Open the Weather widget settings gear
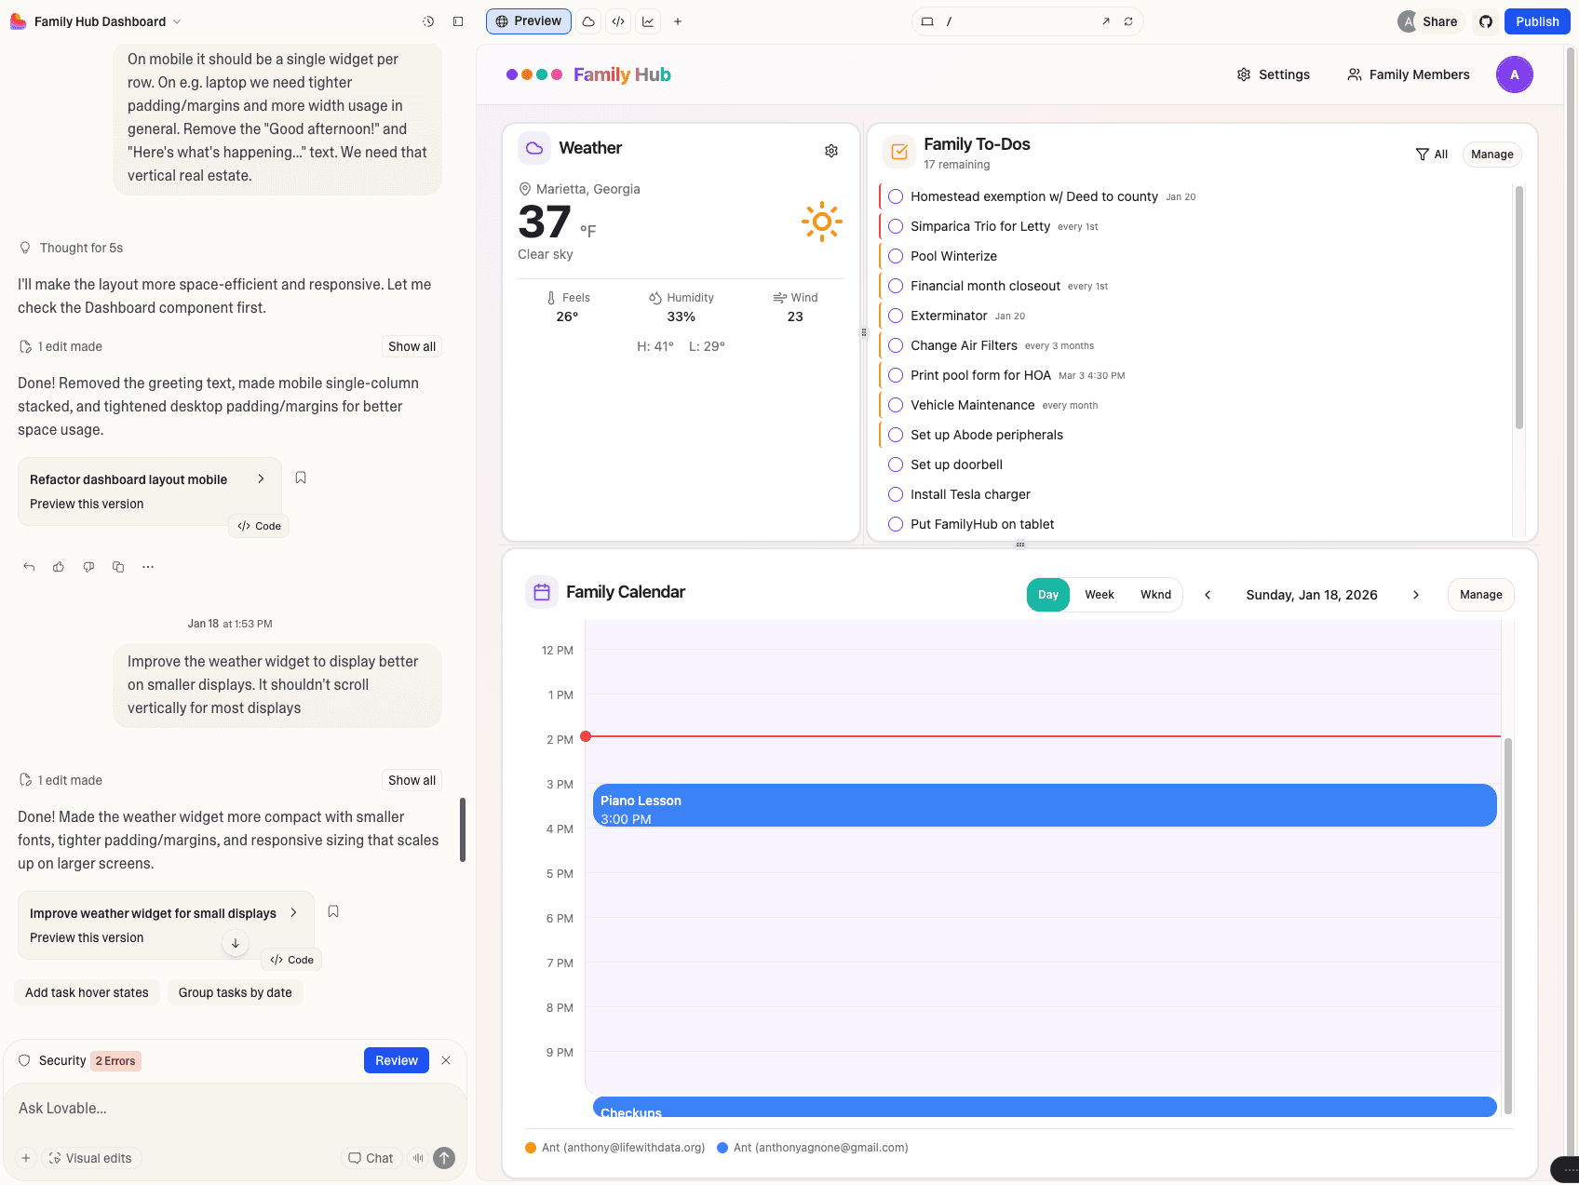 click(x=831, y=150)
